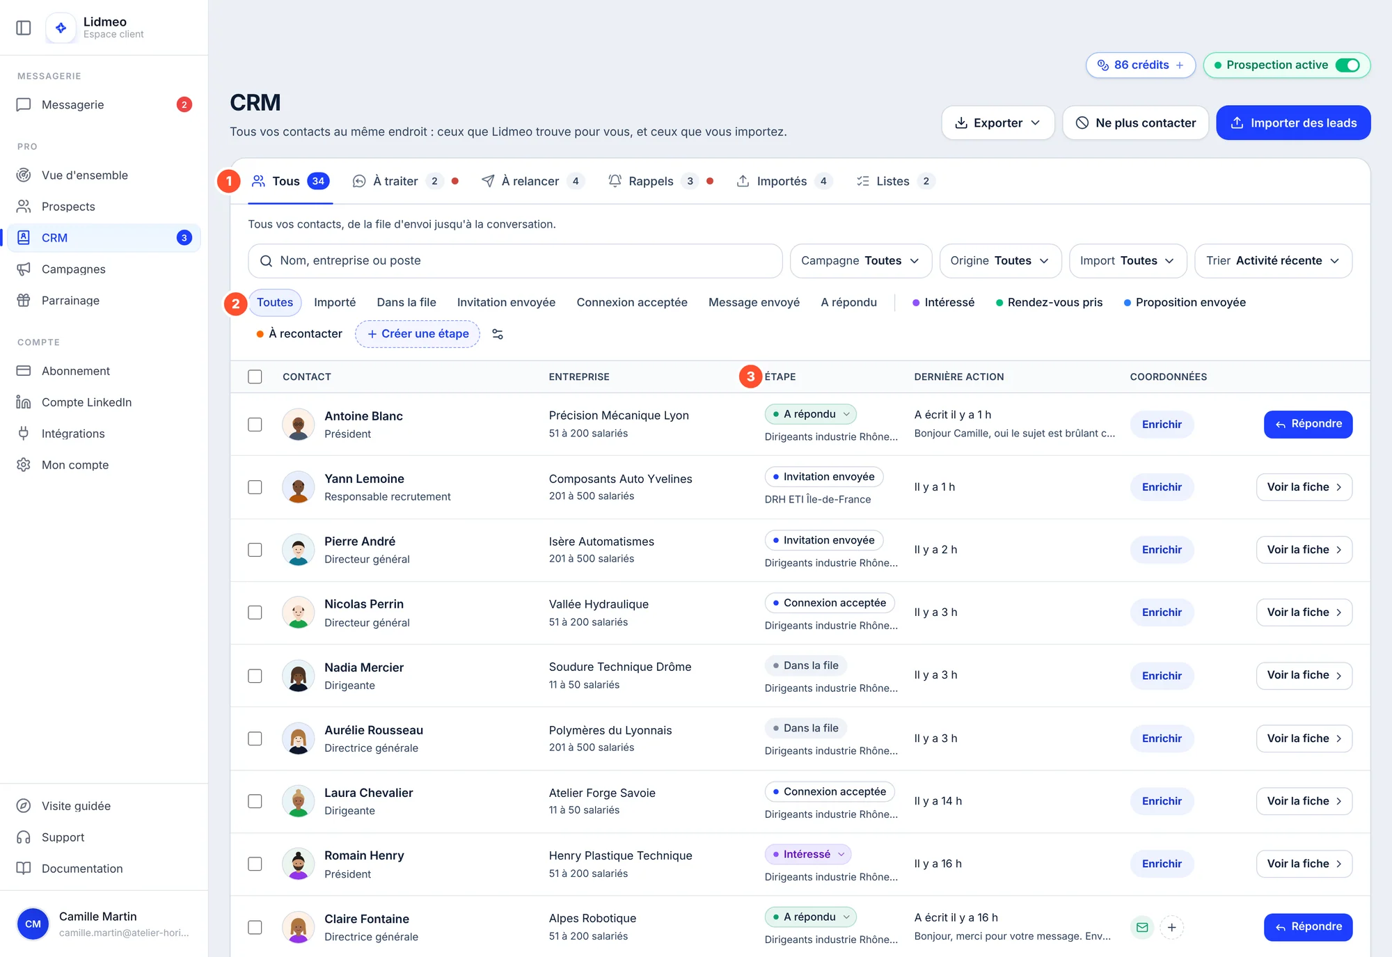1392x957 pixels.
Task: Collapse the sidebar panel icon
Action: pos(24,28)
